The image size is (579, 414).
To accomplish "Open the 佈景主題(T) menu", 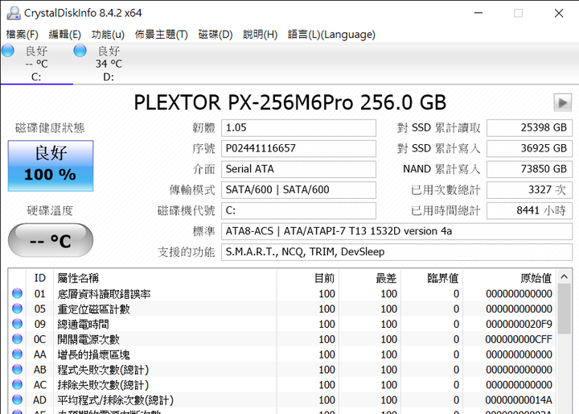I will pyautogui.click(x=162, y=35).
